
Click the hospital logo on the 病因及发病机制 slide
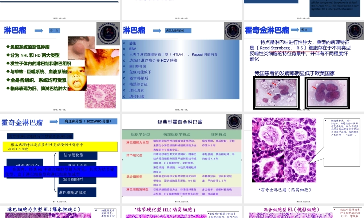tap(233, 31)
